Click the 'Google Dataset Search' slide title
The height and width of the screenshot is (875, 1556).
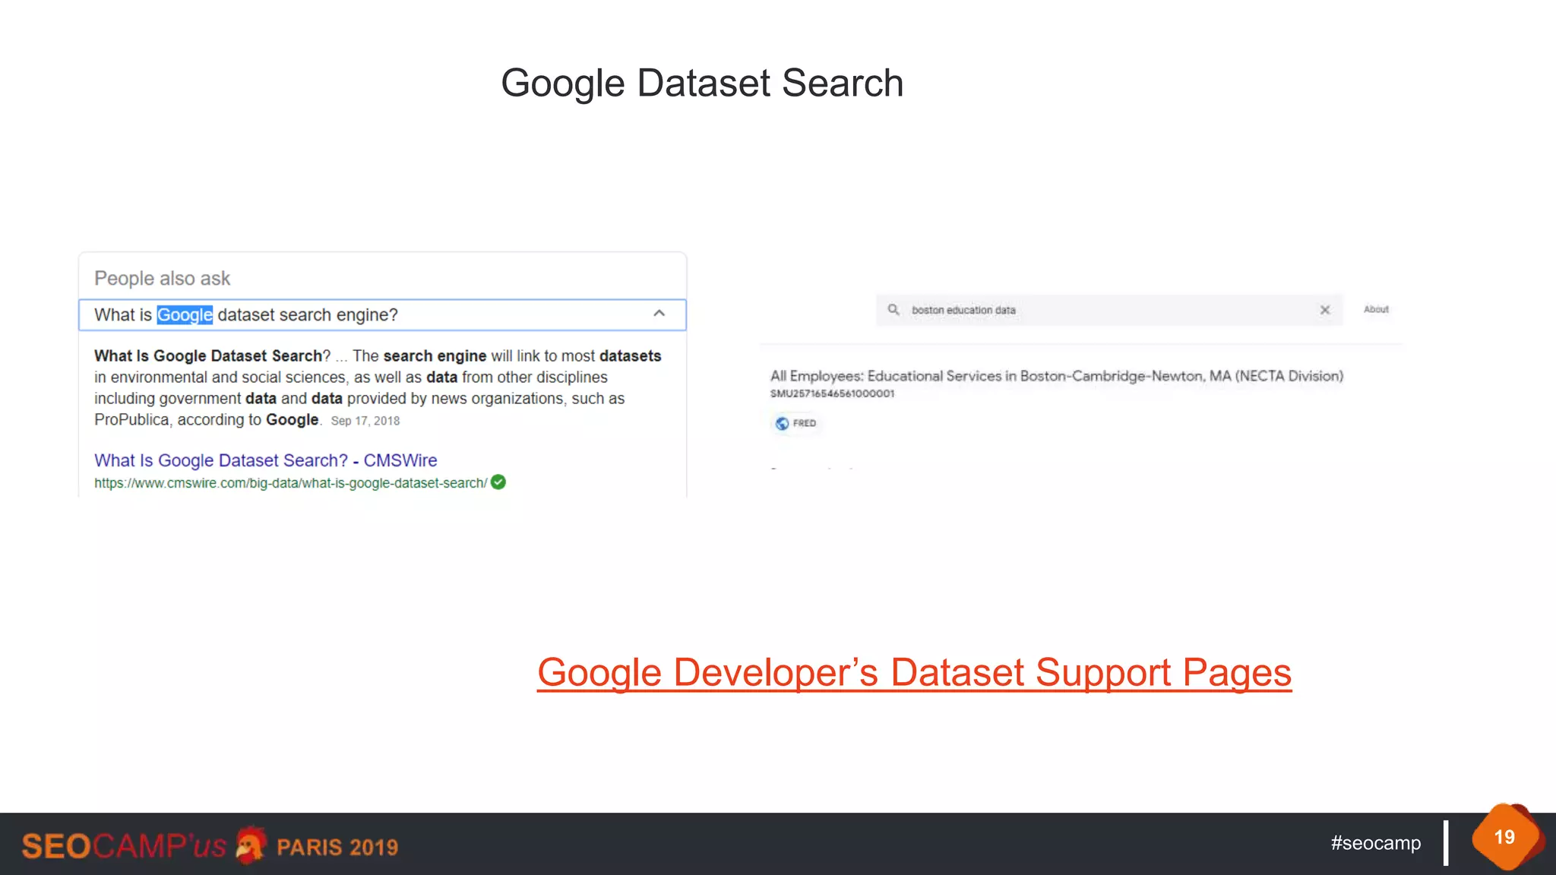(702, 83)
